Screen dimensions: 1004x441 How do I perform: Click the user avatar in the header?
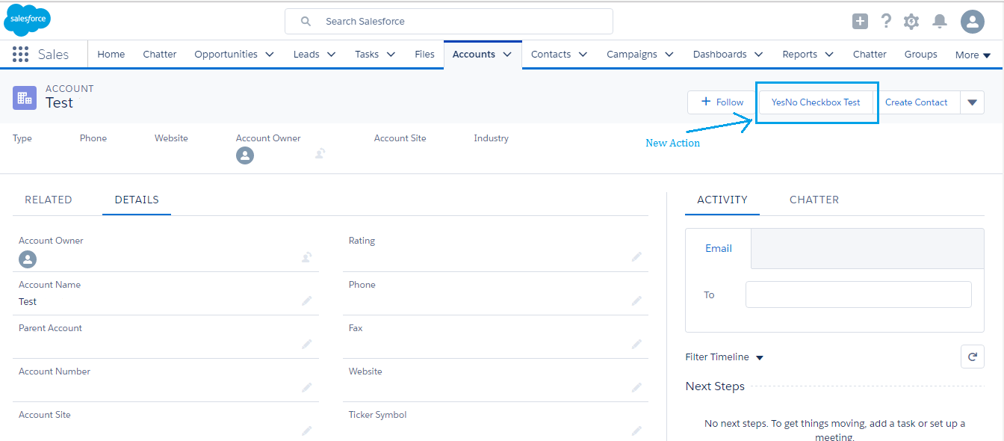click(x=972, y=22)
